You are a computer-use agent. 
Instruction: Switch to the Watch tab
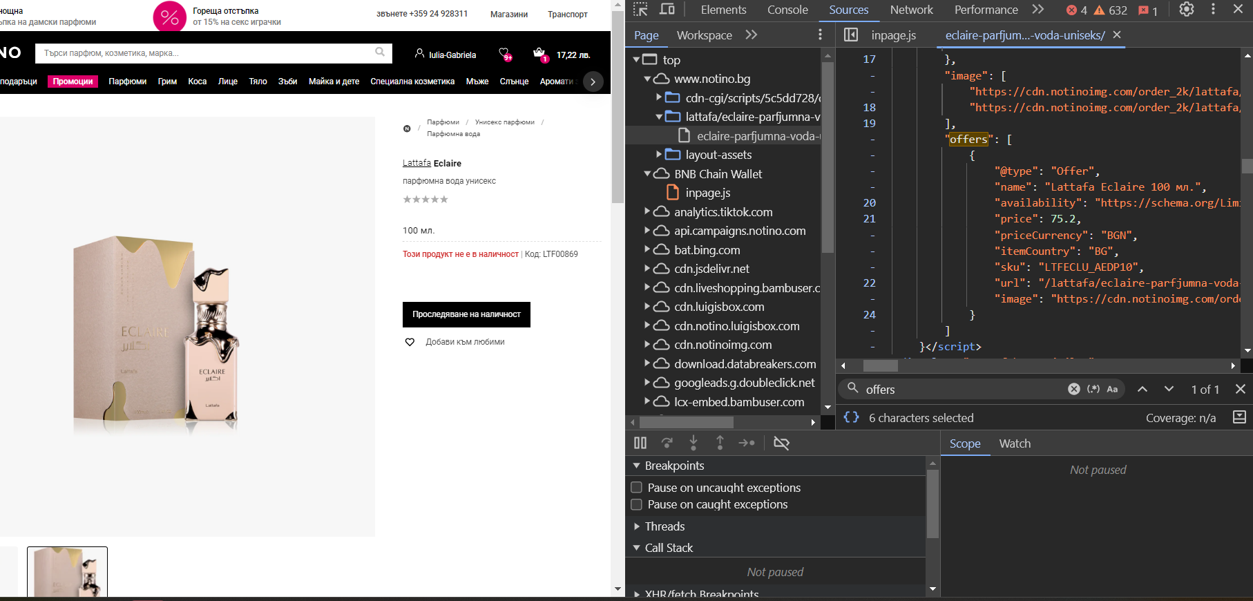tap(1015, 443)
